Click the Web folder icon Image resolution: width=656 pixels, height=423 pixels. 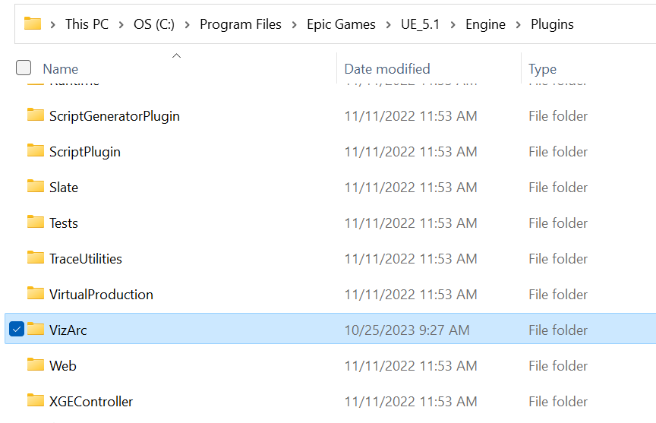point(36,365)
